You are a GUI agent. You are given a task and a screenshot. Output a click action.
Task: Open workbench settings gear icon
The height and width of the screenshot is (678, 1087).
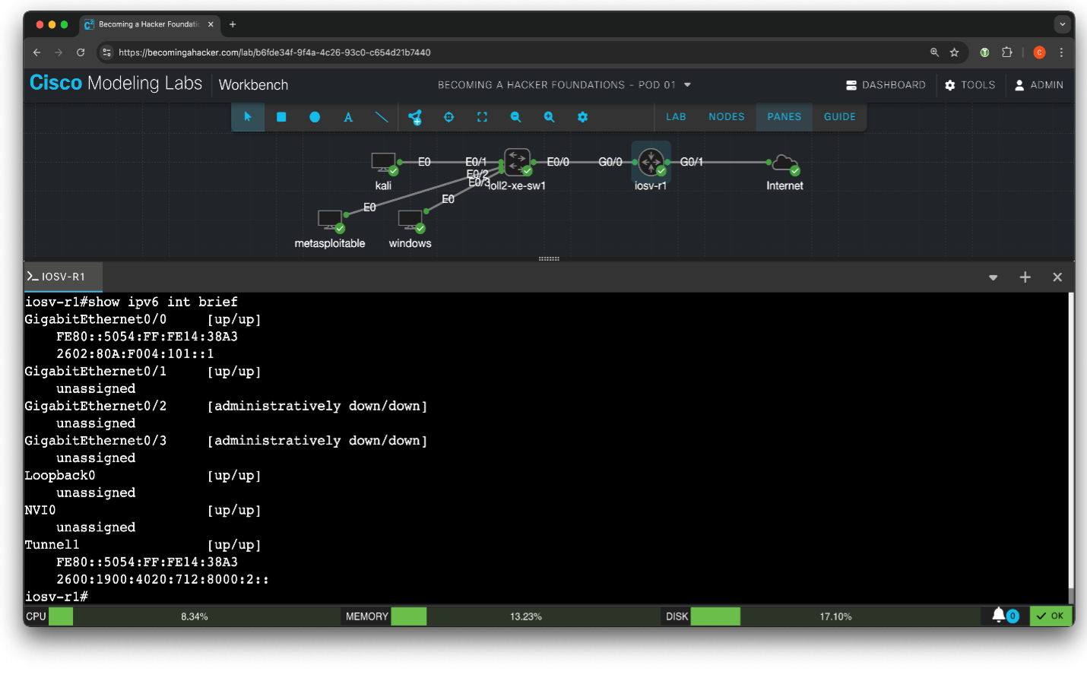point(582,117)
